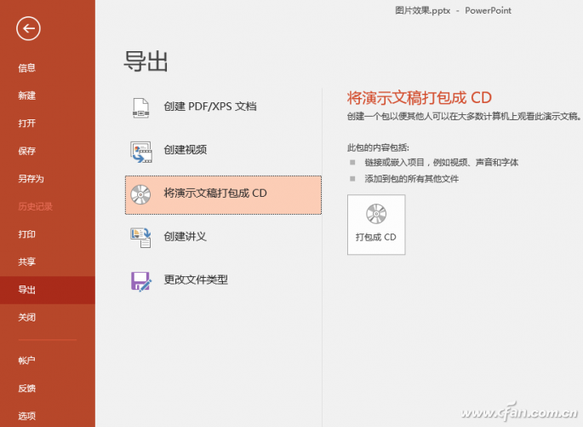Image resolution: width=583 pixels, height=427 pixels.
Task: Select 新建 in the sidebar
Action: (27, 95)
